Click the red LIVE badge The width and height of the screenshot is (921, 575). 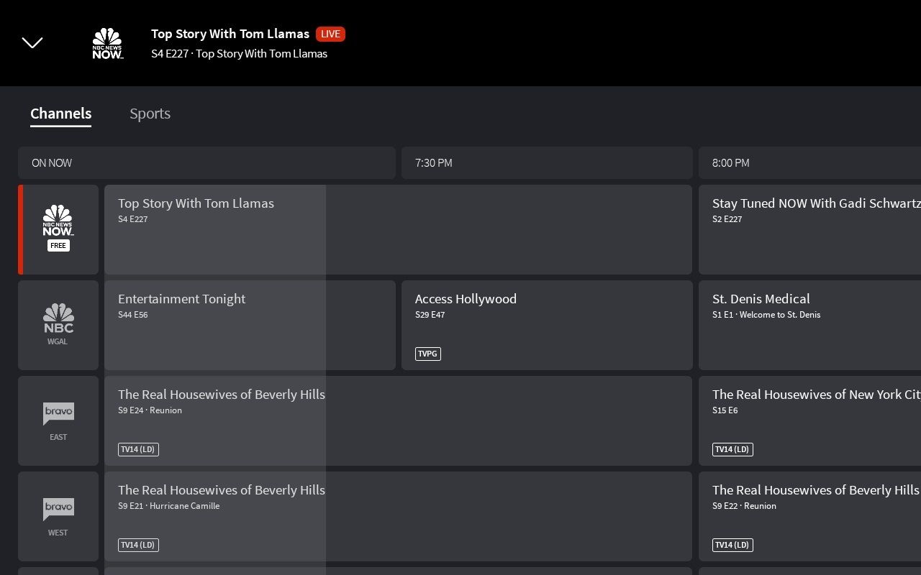point(330,34)
